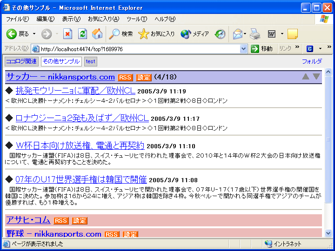This screenshot has width=335, height=251.
Task: Expand the Forward button history dropdown
Action: pyautogui.click(x=57, y=34)
